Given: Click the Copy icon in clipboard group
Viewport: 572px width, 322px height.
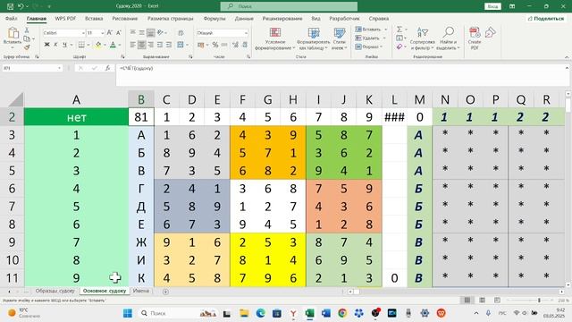Looking at the screenshot, I should tap(27, 38).
